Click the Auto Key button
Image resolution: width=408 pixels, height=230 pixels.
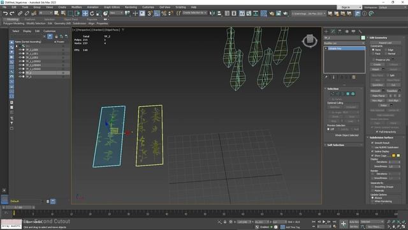point(354,222)
